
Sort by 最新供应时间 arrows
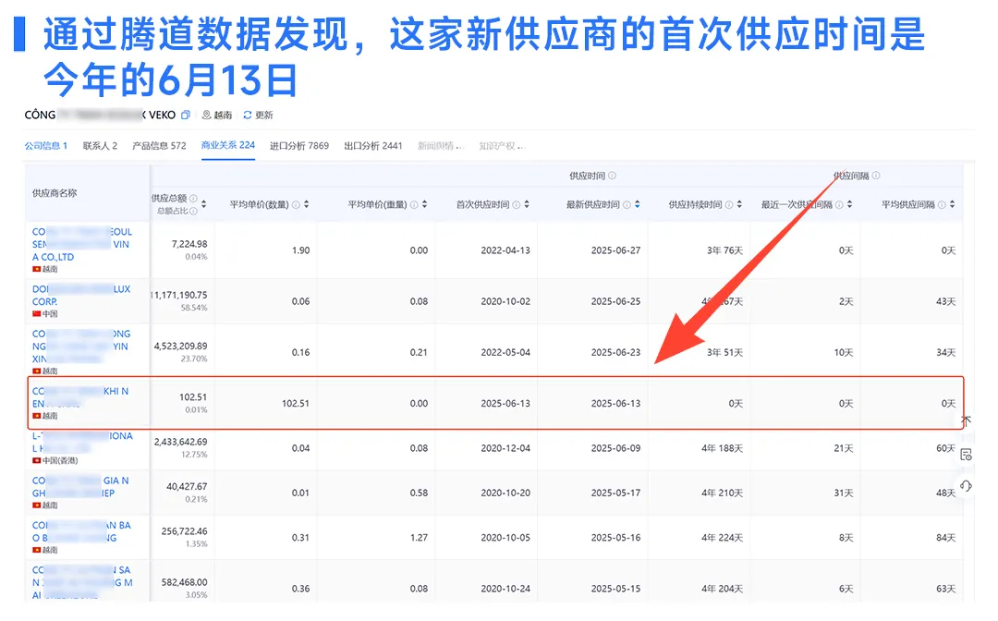point(637,204)
